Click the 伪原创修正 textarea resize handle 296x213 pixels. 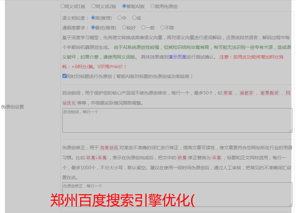[x=290, y=205]
